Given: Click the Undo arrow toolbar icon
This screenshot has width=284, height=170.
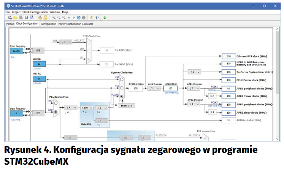Looking at the screenshot, I should [68, 17].
